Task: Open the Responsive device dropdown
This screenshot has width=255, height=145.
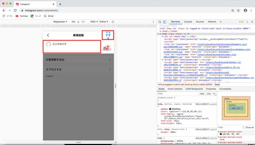Action: (x=60, y=22)
